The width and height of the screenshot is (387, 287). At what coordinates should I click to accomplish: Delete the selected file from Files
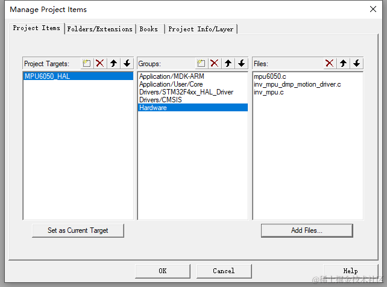[x=330, y=64]
